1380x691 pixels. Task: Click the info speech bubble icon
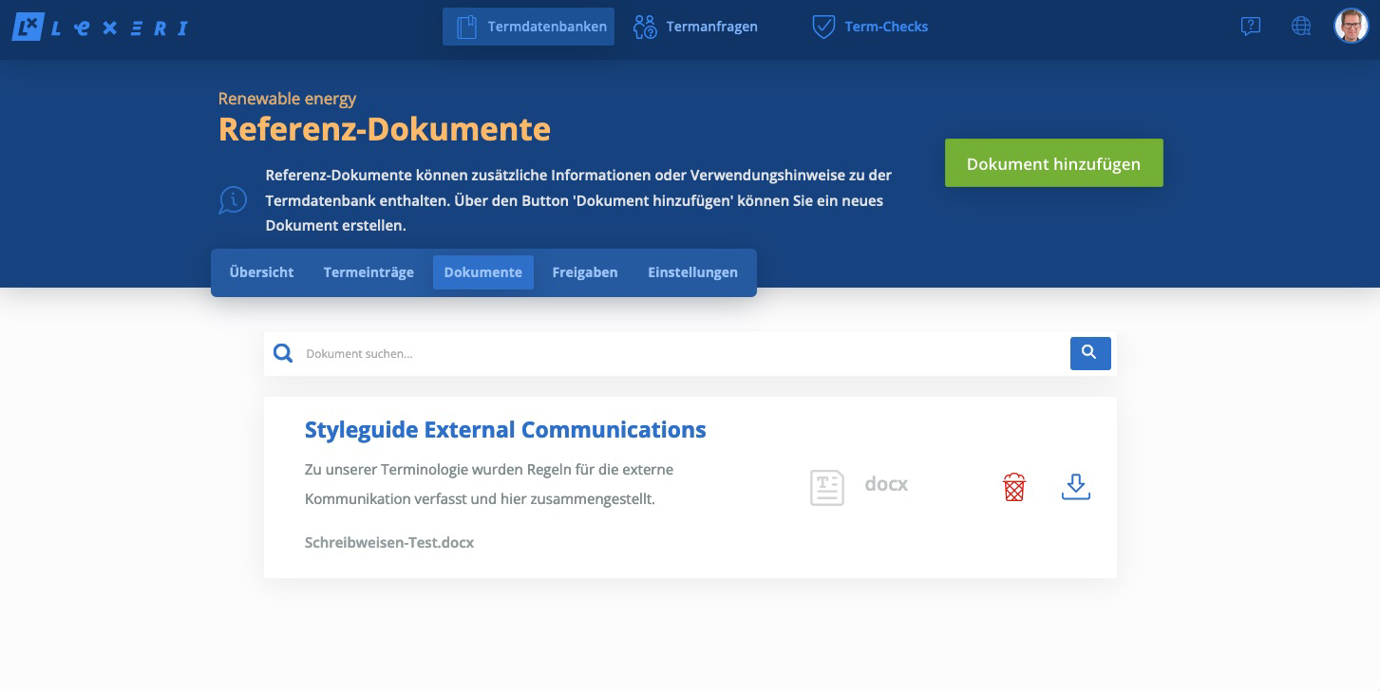coord(233,200)
